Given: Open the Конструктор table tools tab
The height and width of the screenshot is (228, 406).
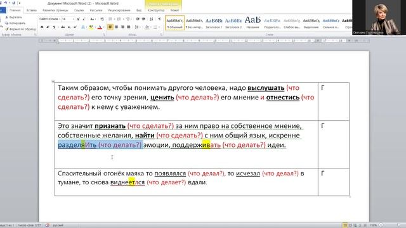Looking at the screenshot, I should click(156, 10).
